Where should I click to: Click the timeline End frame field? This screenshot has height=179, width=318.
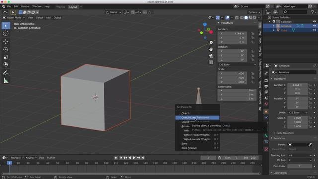point(250,158)
